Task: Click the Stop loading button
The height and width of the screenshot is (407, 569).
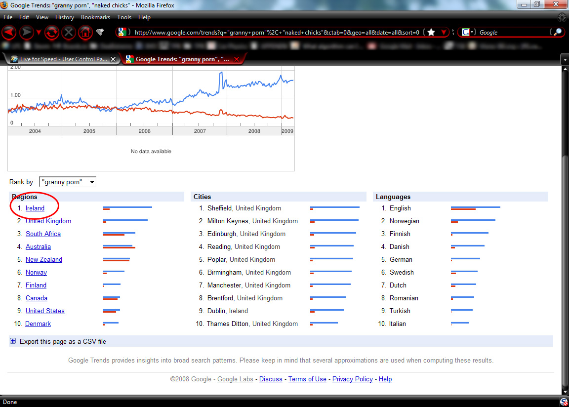Action: [69, 33]
